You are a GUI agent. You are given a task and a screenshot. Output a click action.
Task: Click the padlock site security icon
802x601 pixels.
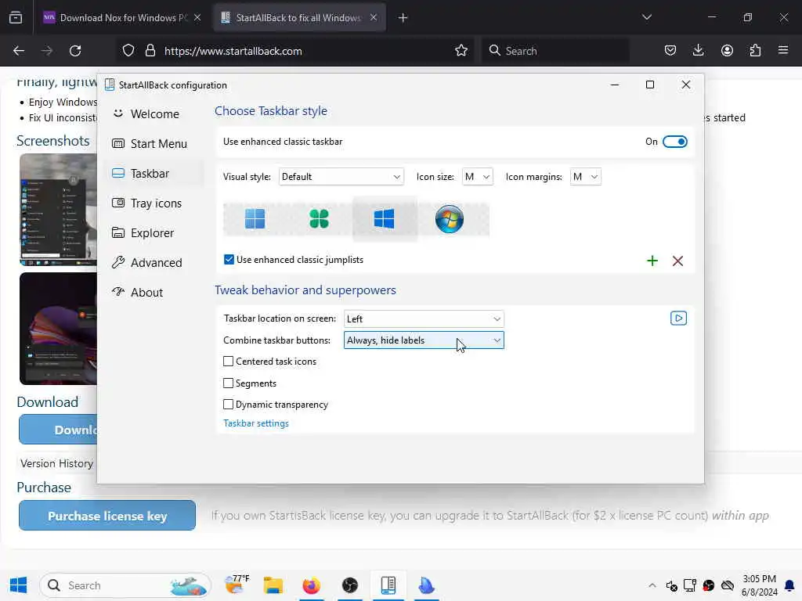pos(150,51)
